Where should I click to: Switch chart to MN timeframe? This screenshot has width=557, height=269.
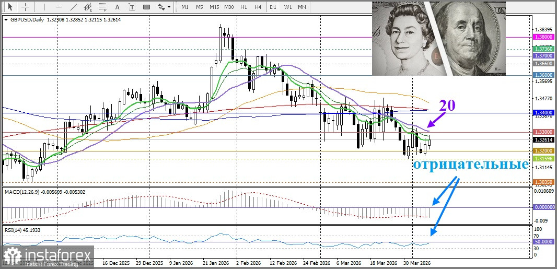302,7
